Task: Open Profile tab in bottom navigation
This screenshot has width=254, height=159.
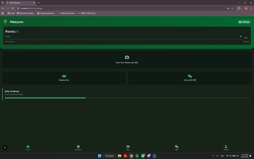Action: (226, 148)
